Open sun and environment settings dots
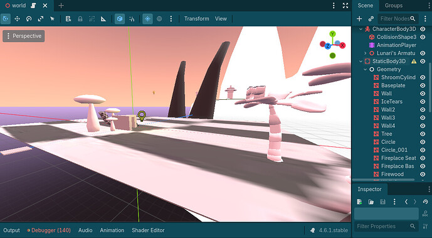The image size is (432, 238). pos(171,19)
